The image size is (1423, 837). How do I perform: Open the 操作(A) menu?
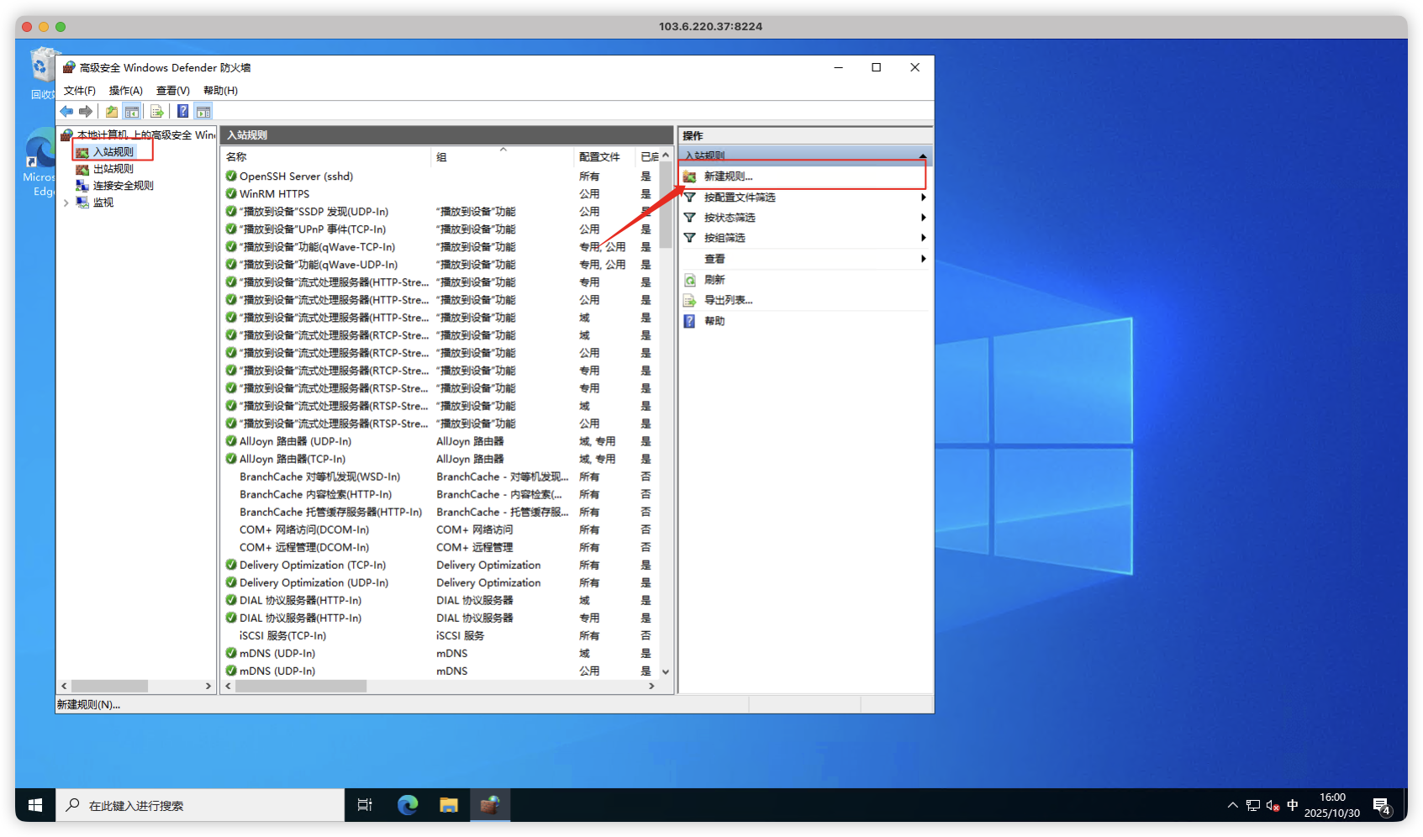point(125,91)
